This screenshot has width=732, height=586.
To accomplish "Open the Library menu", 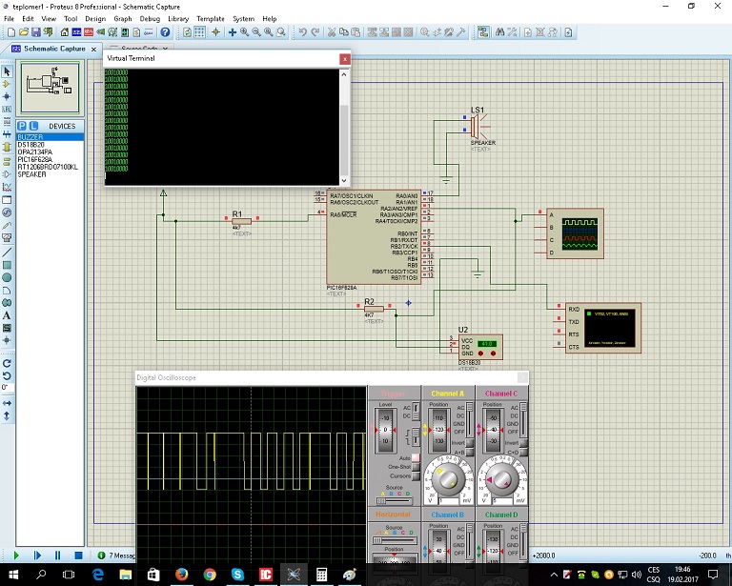I will click(x=176, y=18).
